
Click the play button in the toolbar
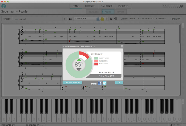pyautogui.click(x=65, y=19)
